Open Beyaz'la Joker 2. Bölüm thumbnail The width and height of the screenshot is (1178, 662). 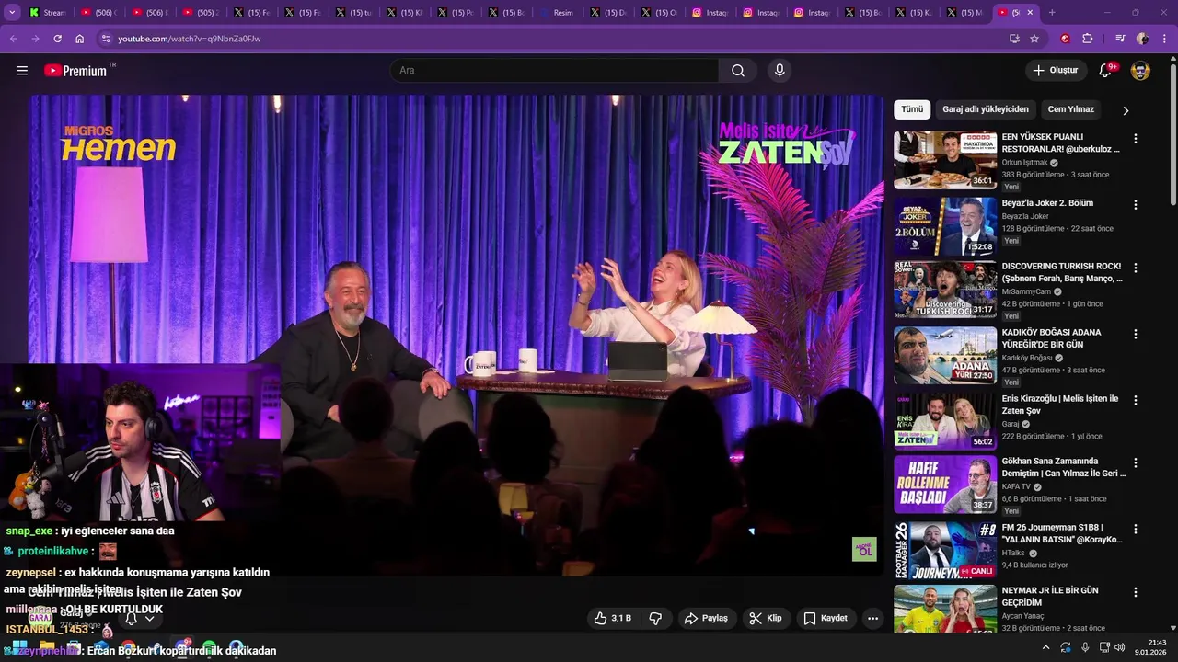tap(945, 226)
